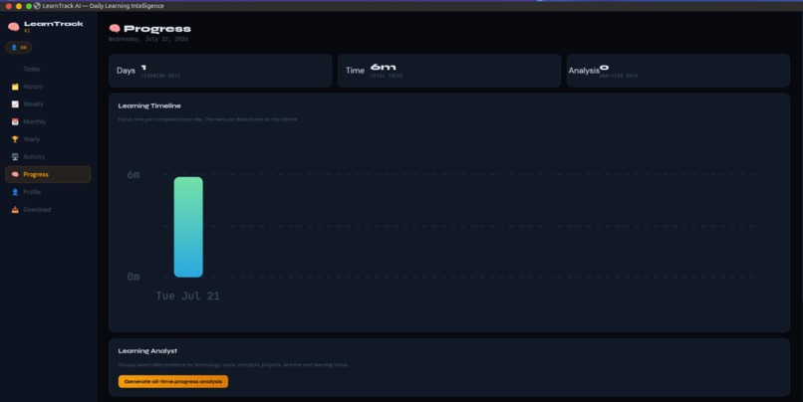Image resolution: width=803 pixels, height=402 pixels.
Task: Go to the Today page
Action: (32, 69)
